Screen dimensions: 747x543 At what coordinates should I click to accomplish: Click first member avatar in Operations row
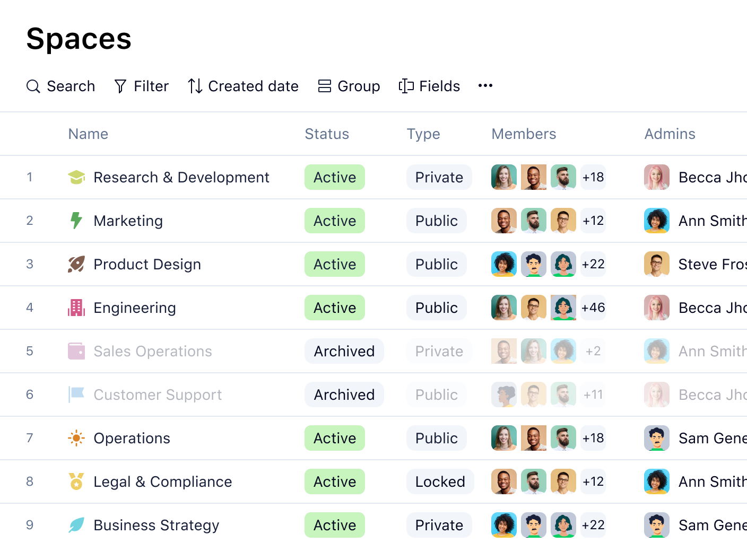pyautogui.click(x=504, y=438)
